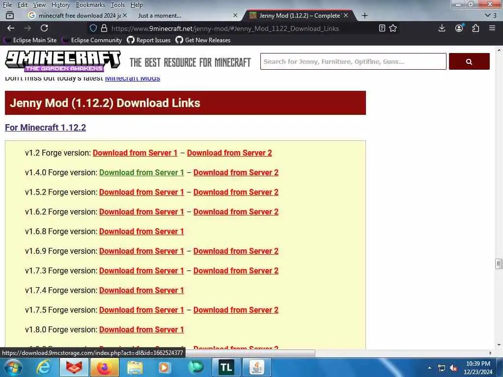Click the horizontal scrollbar at page bottom
This screenshot has width=503, height=377.
point(250,353)
